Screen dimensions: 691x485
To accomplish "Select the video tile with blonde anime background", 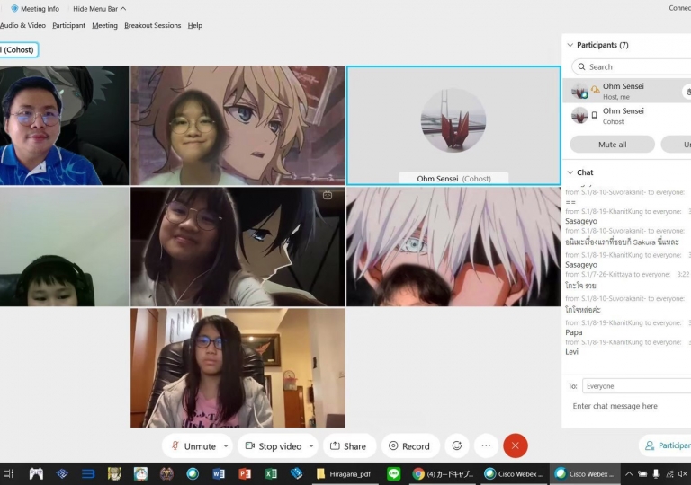I will [x=238, y=126].
